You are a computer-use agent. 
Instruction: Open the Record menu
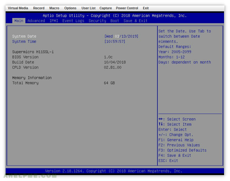pos(39,8)
